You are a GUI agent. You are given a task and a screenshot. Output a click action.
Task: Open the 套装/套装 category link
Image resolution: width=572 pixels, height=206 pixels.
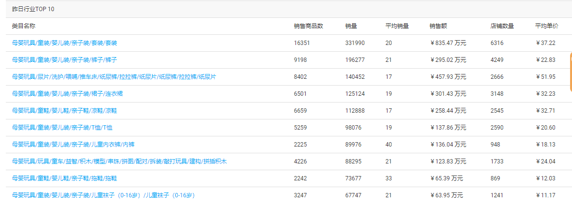point(64,43)
